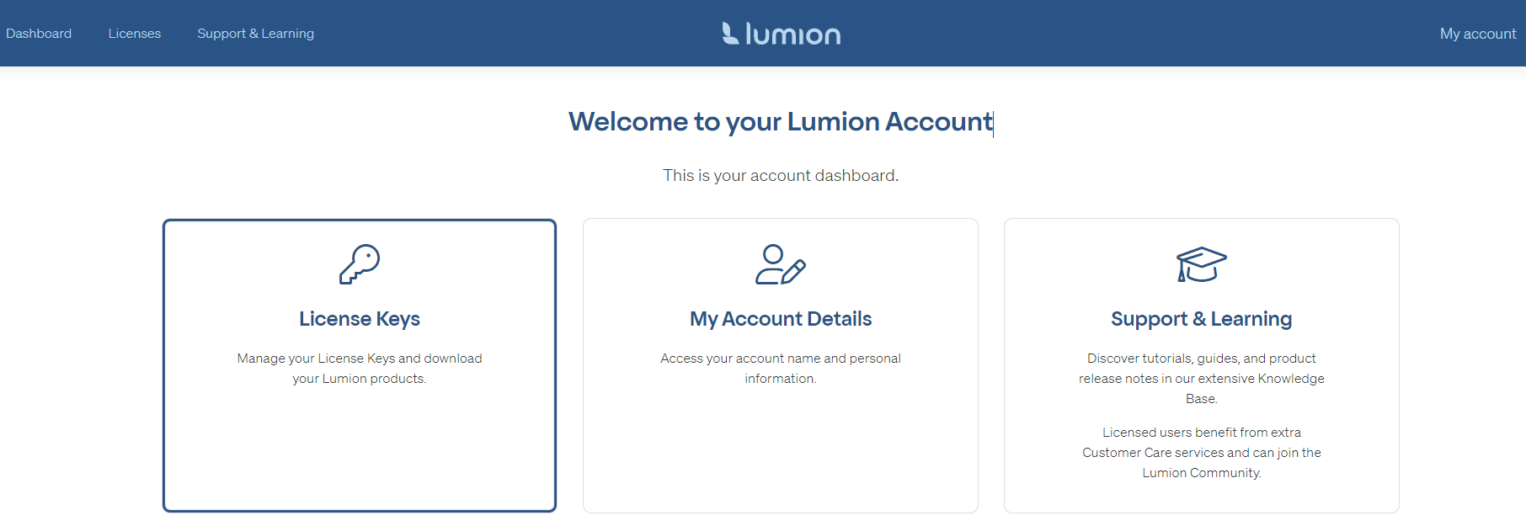
Task: Click the person-with-pencil account details icon
Action: [x=780, y=264]
